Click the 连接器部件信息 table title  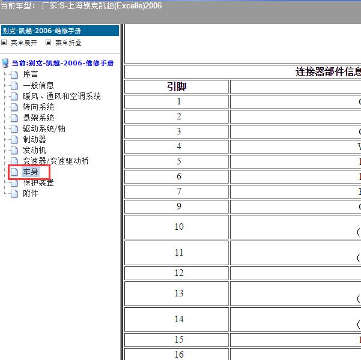coord(329,71)
